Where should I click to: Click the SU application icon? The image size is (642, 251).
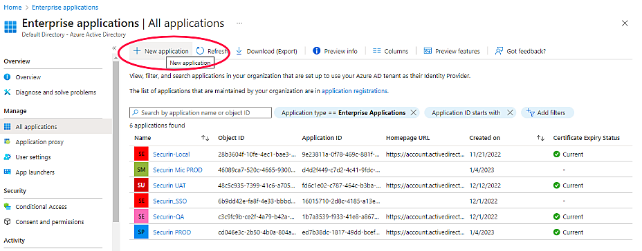(141, 185)
